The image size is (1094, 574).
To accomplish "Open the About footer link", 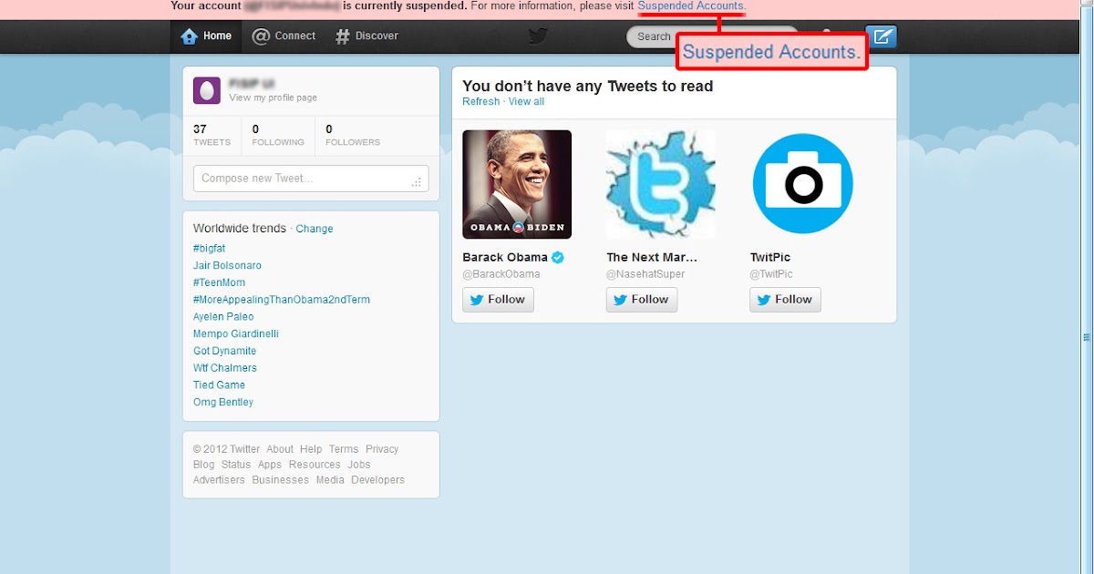I will tap(280, 449).
